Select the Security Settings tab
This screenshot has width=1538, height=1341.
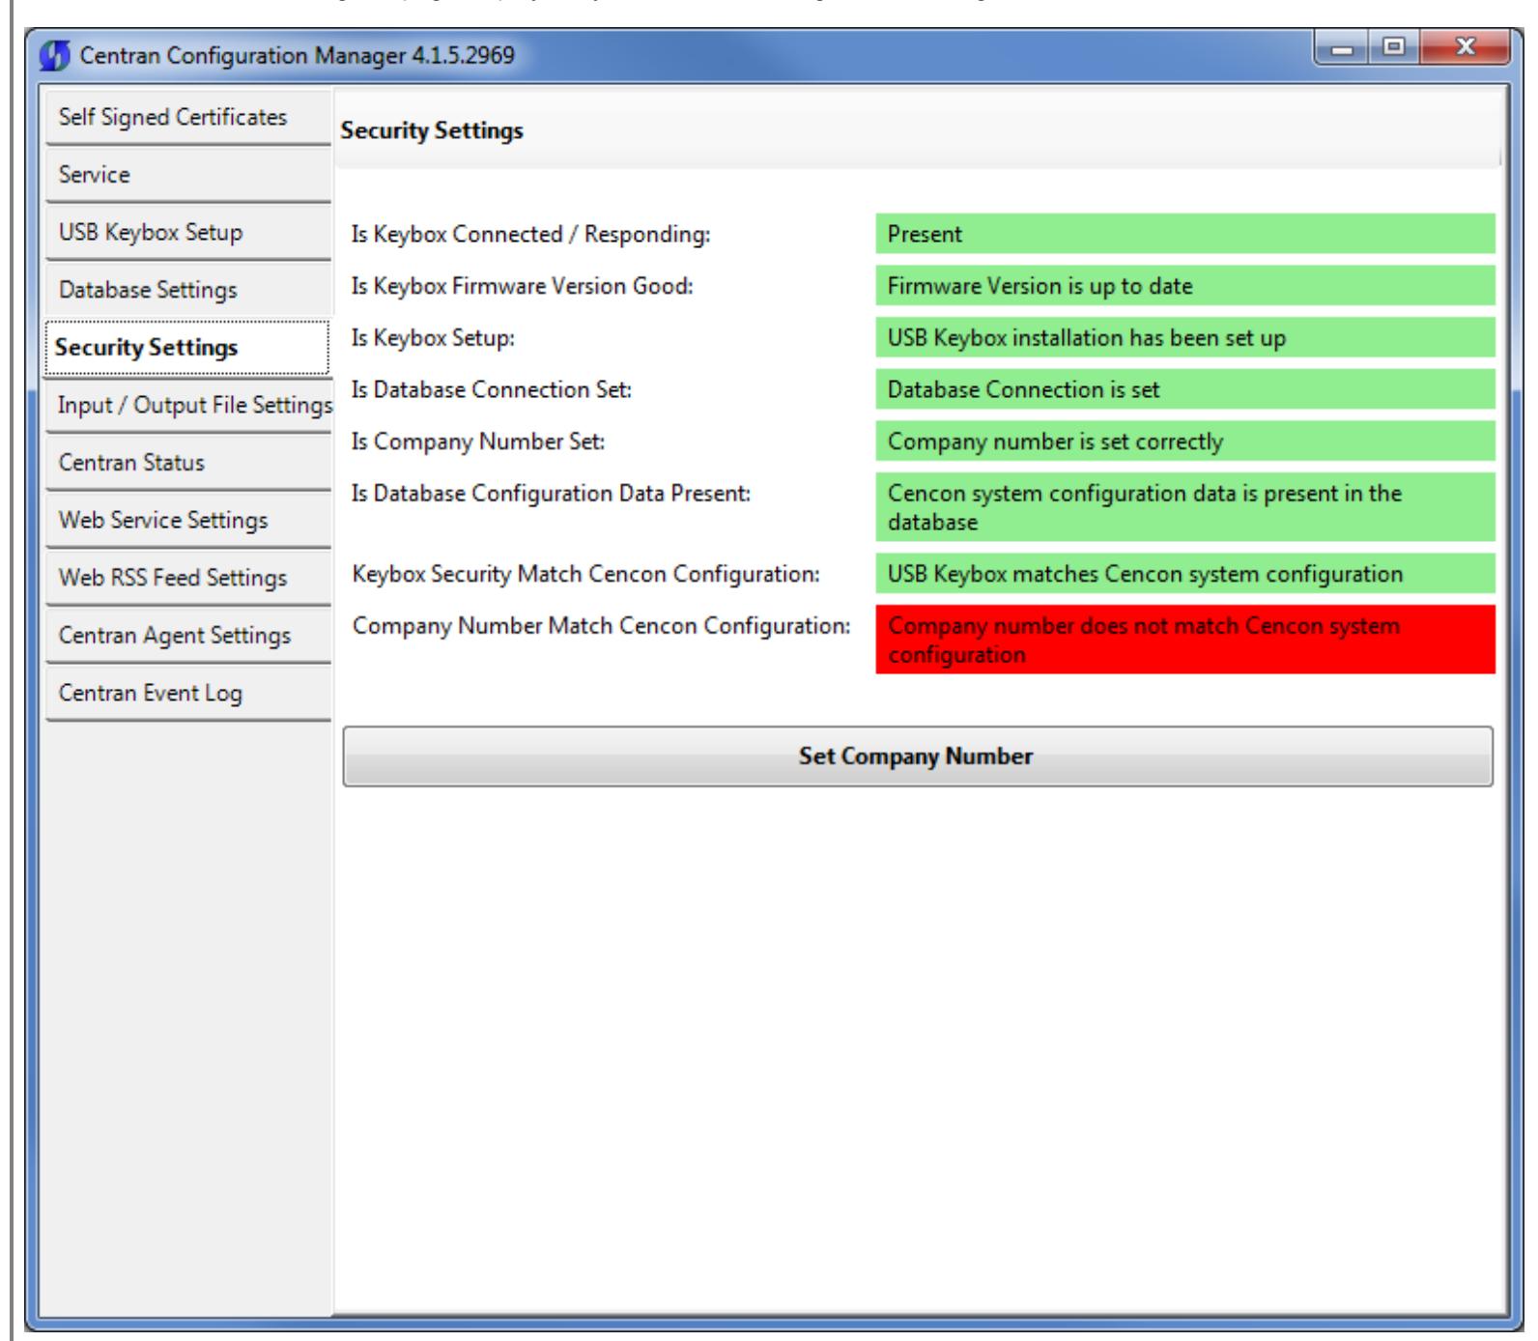click(186, 348)
